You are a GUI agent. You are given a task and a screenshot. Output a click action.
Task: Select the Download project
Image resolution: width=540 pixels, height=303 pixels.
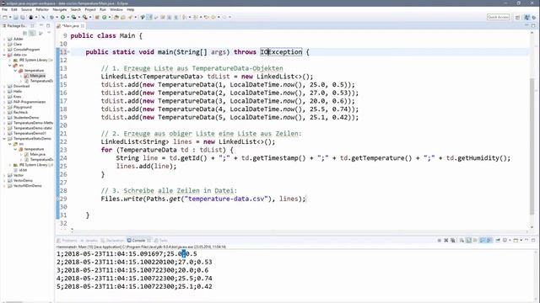[x=21, y=86]
